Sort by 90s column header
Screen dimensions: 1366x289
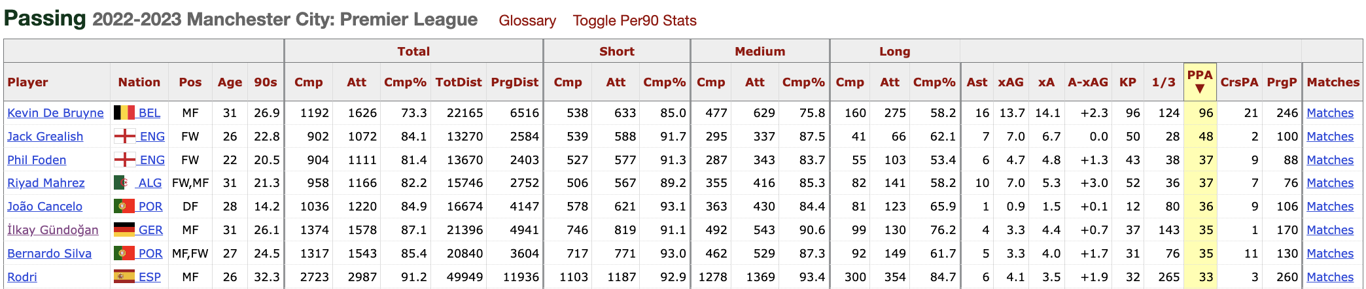265,82
